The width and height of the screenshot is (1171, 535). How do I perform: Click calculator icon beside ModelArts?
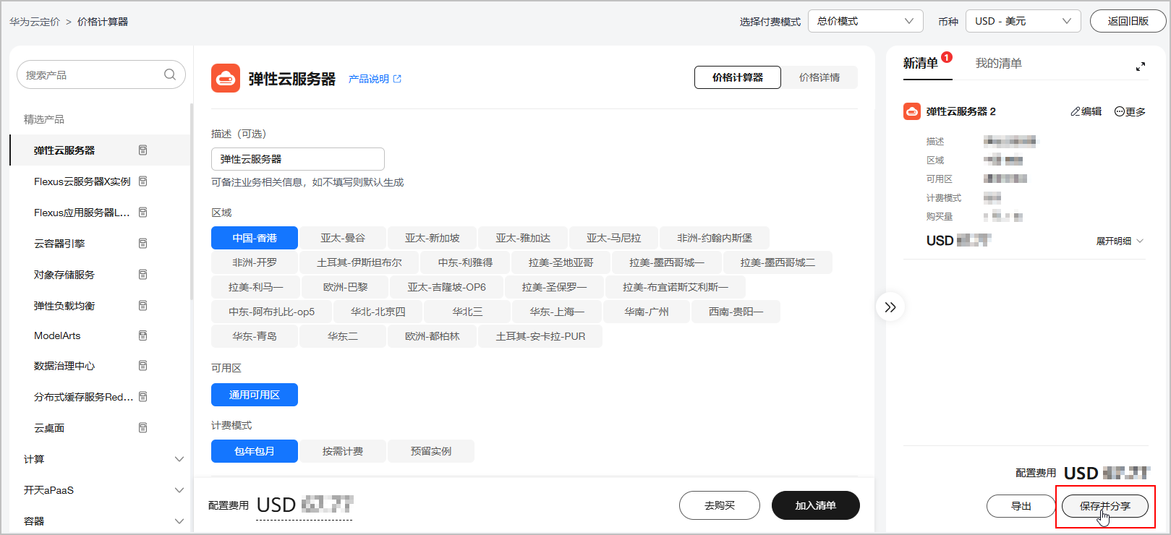point(142,335)
